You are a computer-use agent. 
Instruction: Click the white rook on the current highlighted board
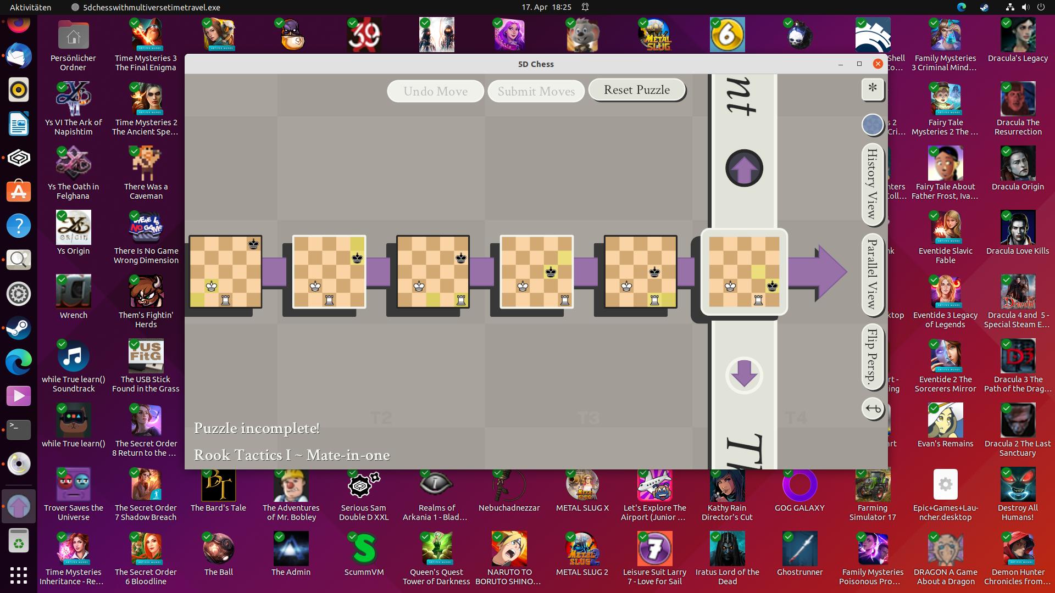click(x=758, y=300)
